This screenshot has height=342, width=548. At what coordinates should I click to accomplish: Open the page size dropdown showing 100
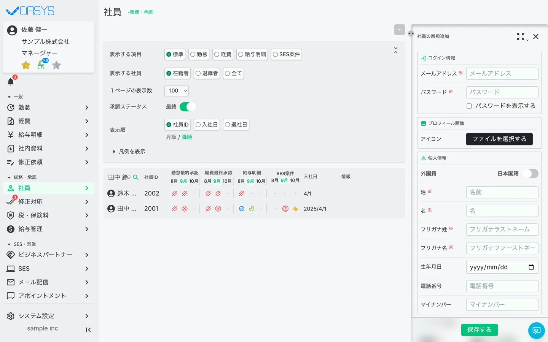177,90
